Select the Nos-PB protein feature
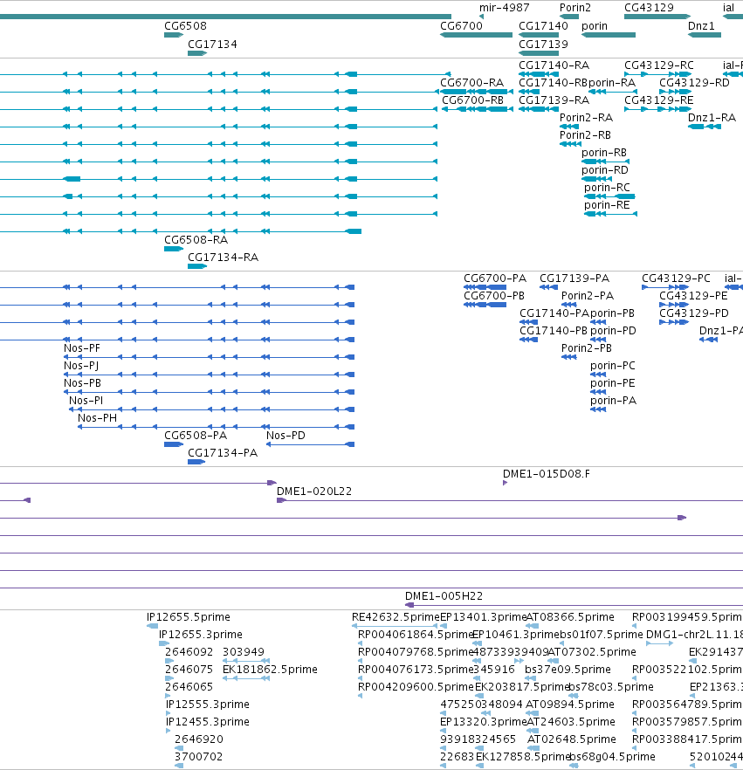Image resolution: width=743 pixels, height=770 pixels. (x=210, y=392)
